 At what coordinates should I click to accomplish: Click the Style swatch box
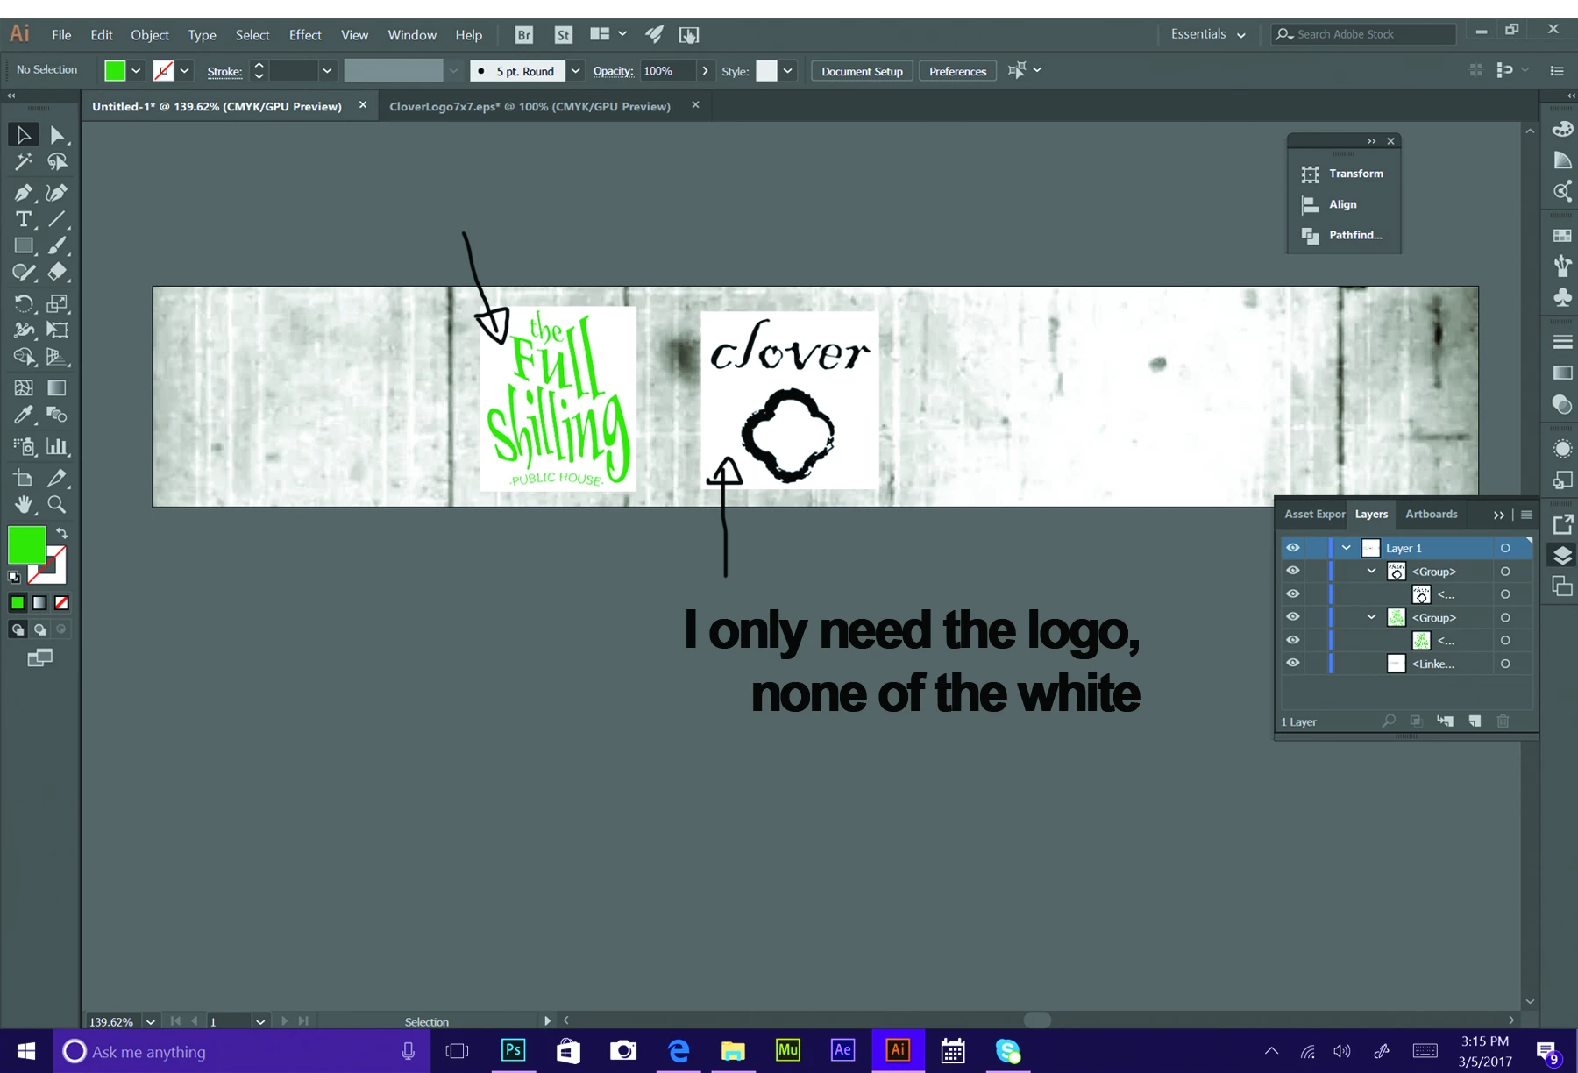(x=766, y=71)
